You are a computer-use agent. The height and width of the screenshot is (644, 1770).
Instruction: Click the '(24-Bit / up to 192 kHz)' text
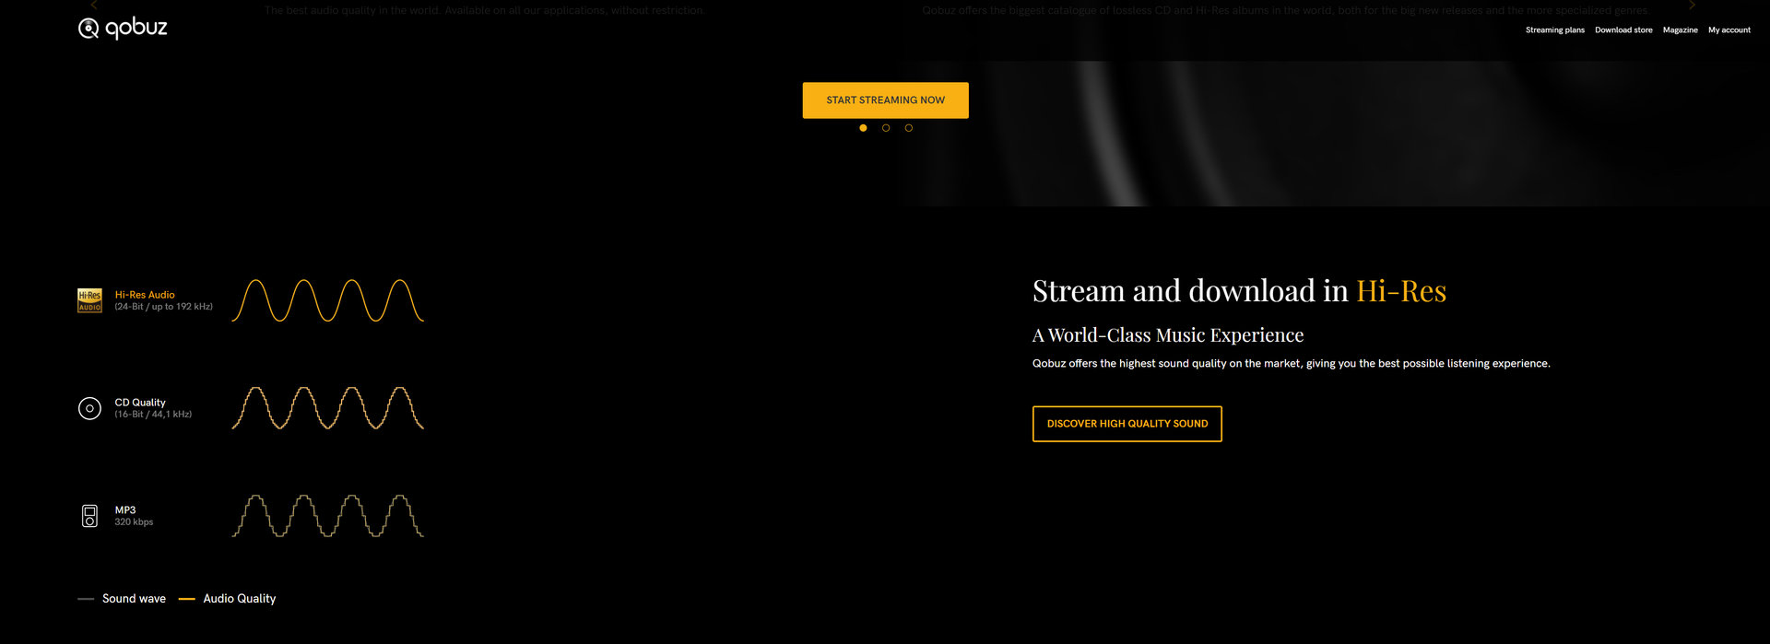point(163,307)
